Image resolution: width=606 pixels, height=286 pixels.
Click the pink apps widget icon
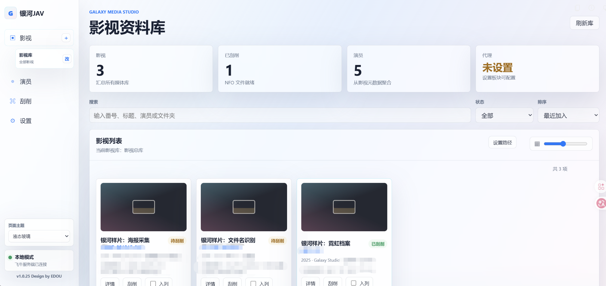coord(601,186)
